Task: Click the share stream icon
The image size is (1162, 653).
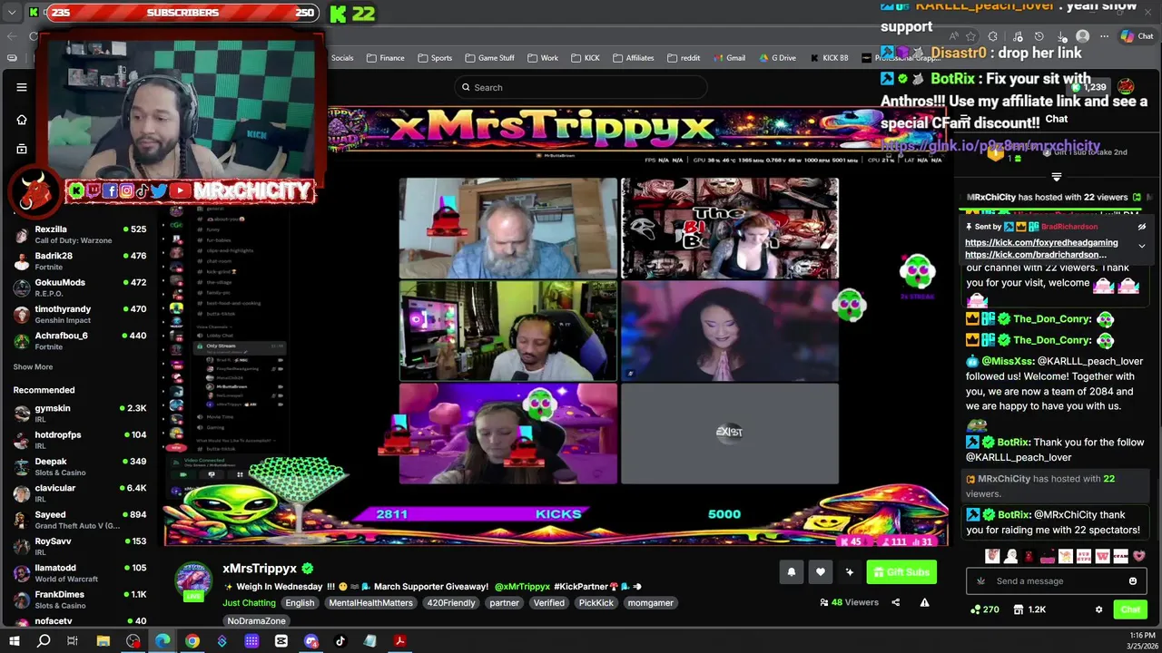Action: pos(896,602)
